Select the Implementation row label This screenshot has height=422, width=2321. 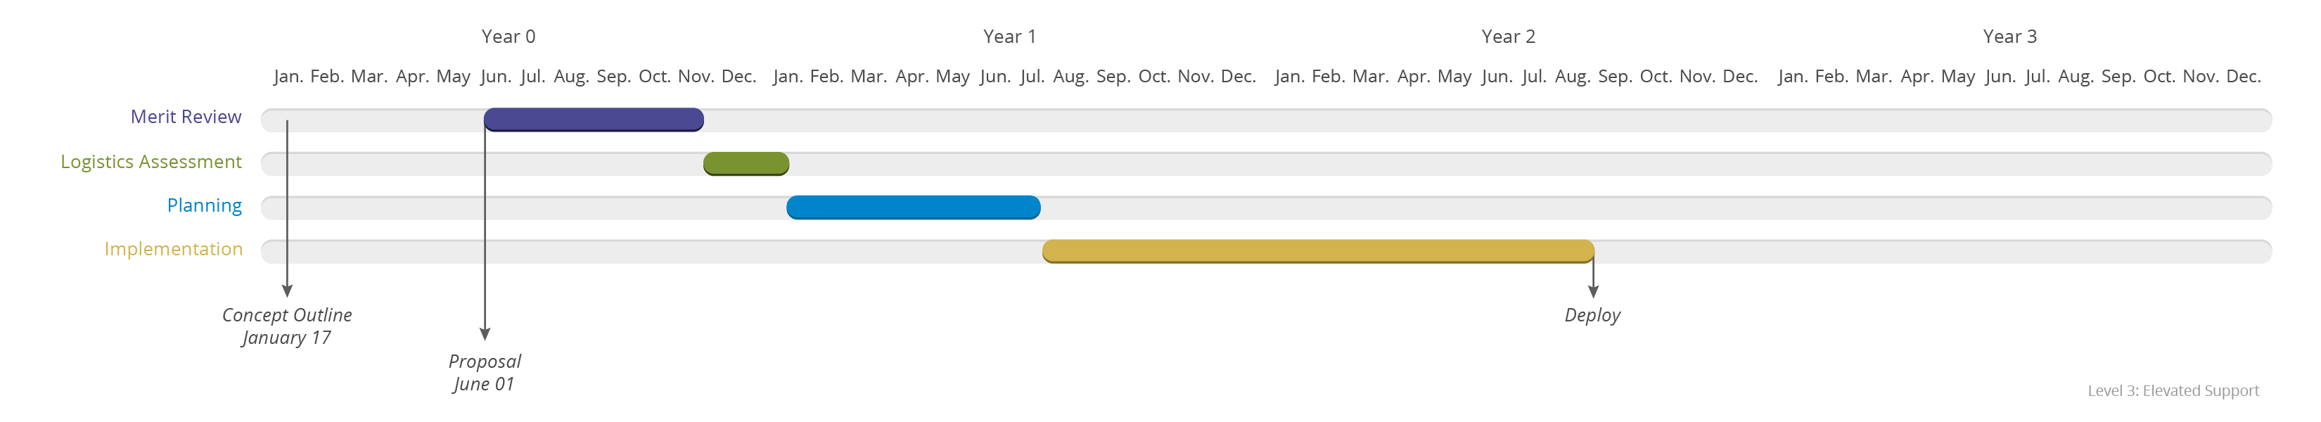pos(173,249)
